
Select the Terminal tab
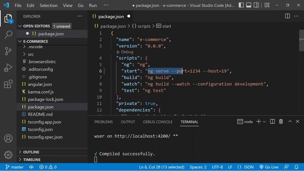190,122
